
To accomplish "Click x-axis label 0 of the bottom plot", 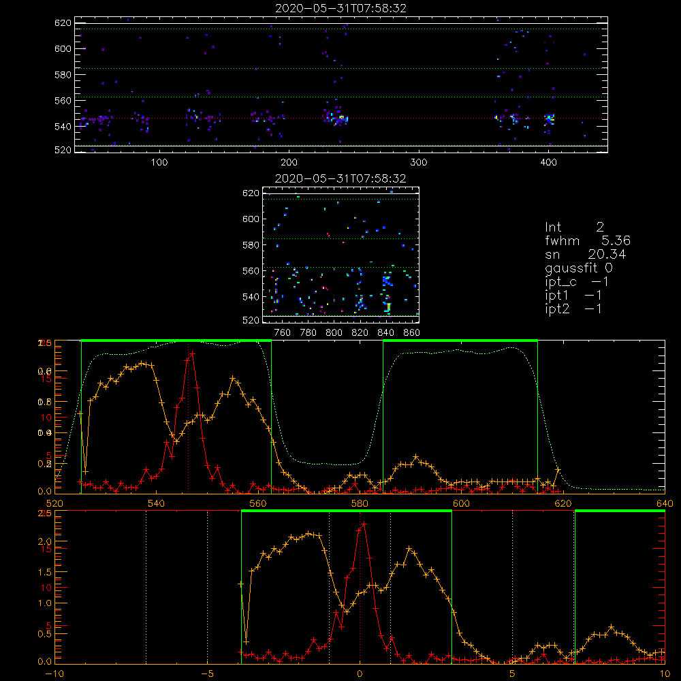I will click(x=360, y=674).
